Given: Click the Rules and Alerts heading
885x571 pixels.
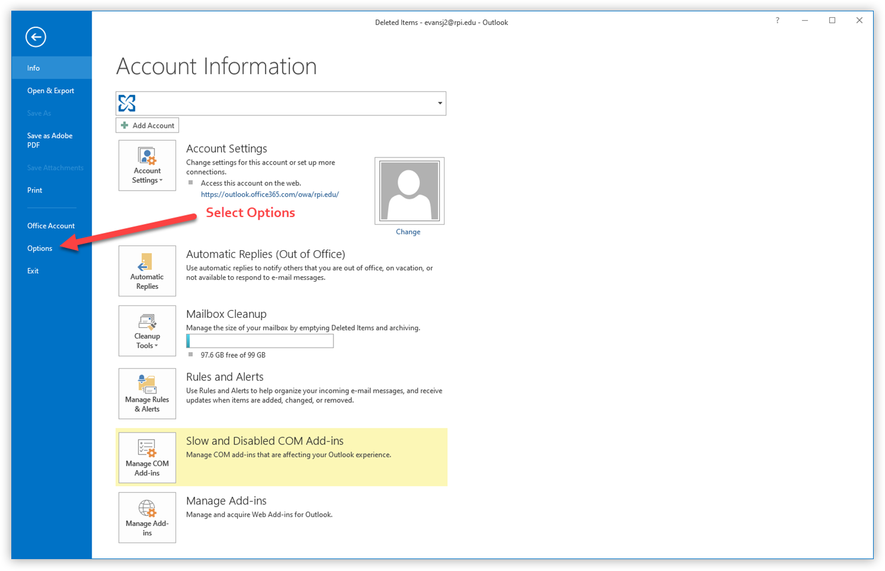Looking at the screenshot, I should click(225, 377).
